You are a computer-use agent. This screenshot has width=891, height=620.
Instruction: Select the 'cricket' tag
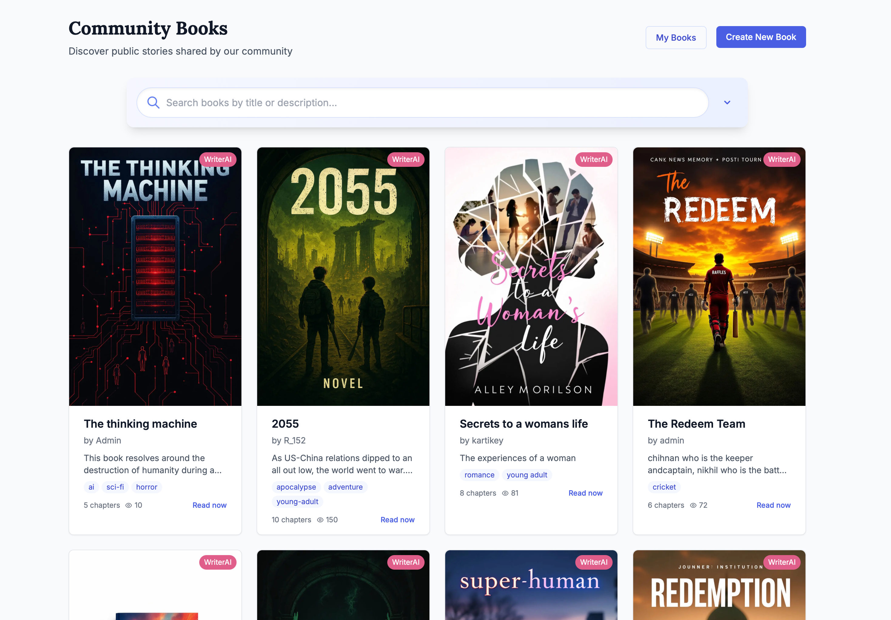point(664,487)
